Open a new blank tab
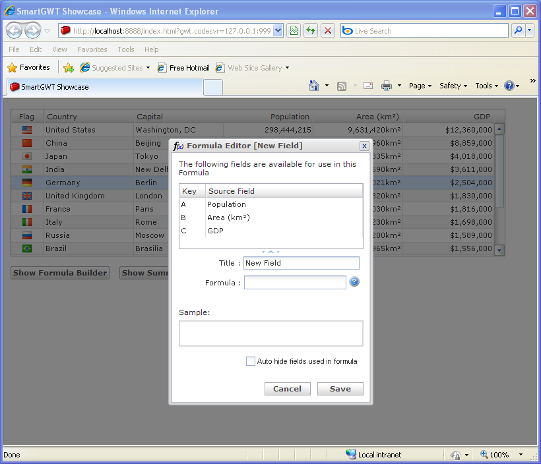 [213, 87]
